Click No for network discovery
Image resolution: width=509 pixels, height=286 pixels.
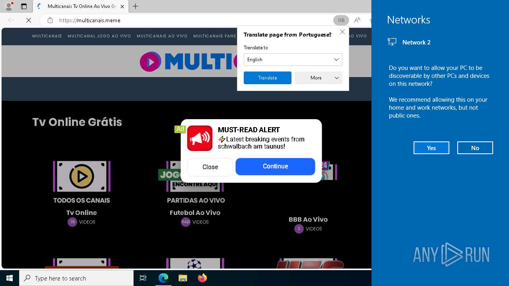click(475, 148)
